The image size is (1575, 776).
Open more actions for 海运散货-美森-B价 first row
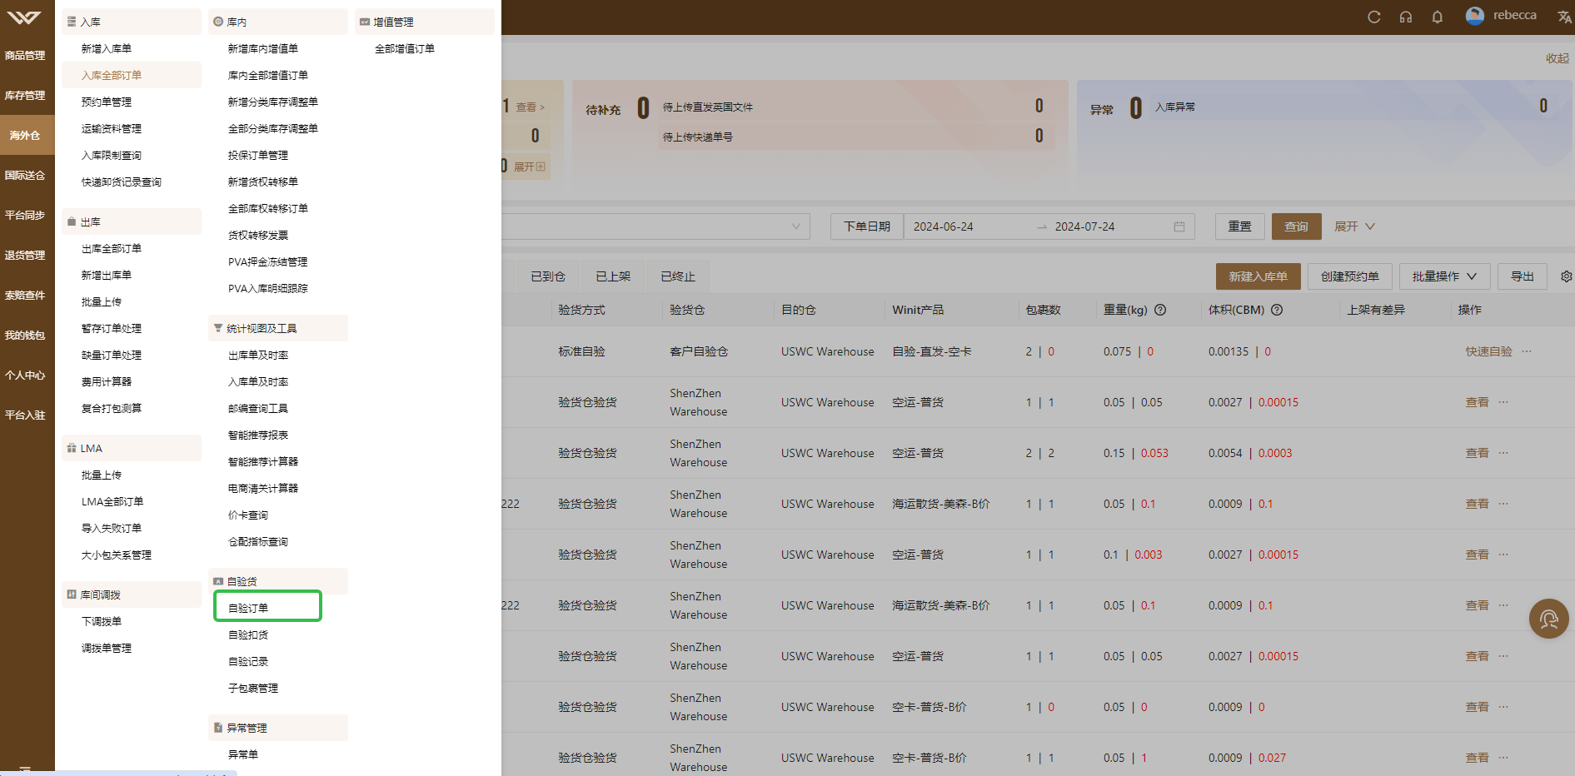(1503, 504)
